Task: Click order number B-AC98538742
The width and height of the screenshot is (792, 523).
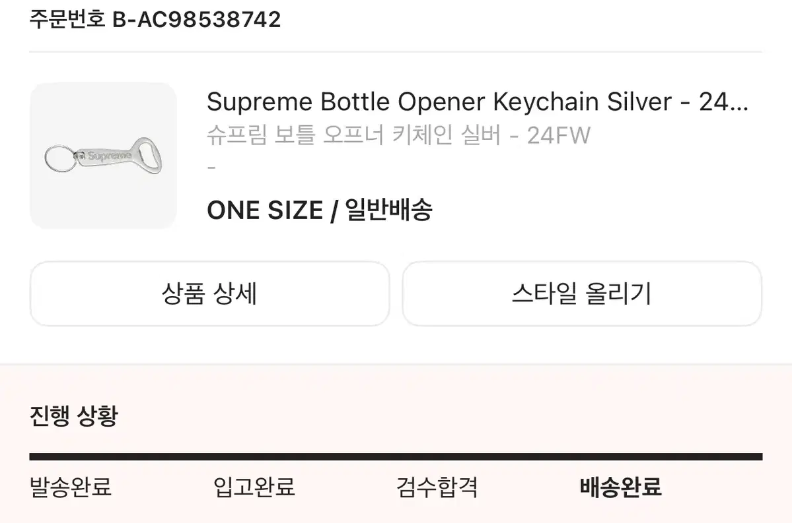Action: pos(198,18)
